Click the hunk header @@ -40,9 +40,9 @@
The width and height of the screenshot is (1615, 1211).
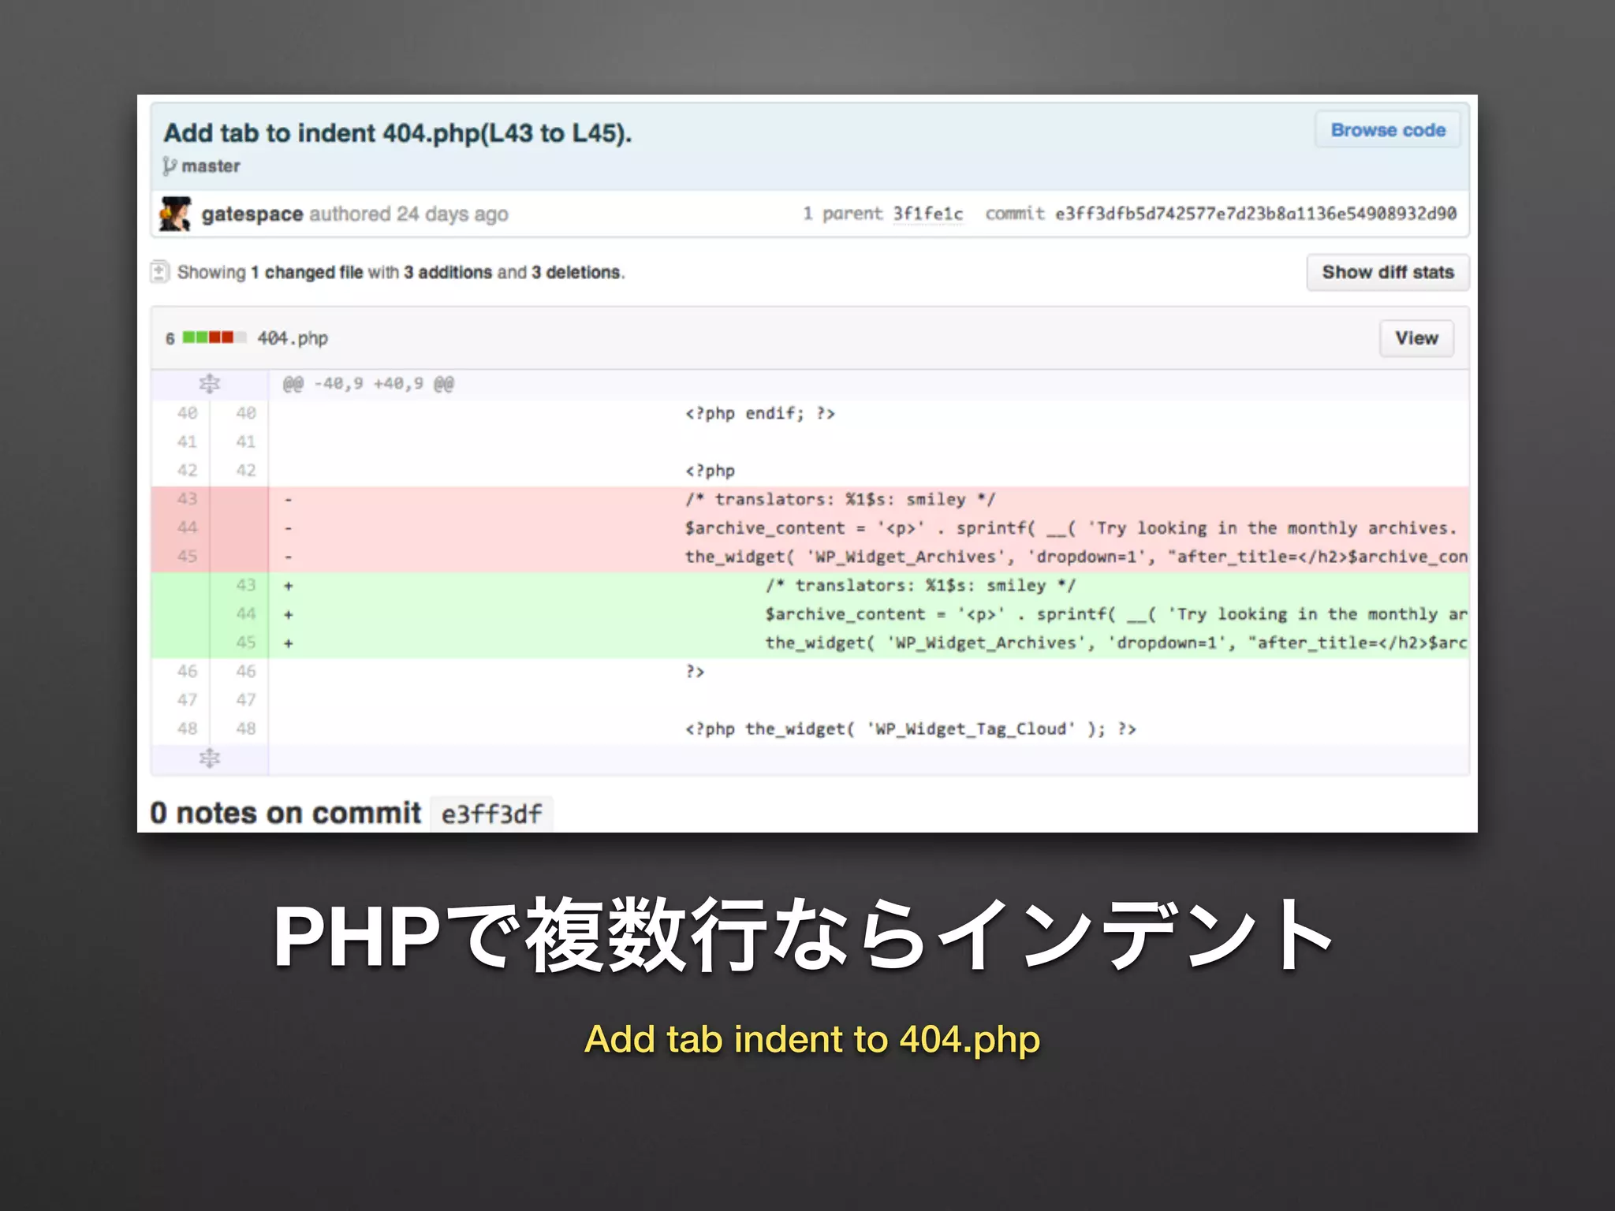368,384
